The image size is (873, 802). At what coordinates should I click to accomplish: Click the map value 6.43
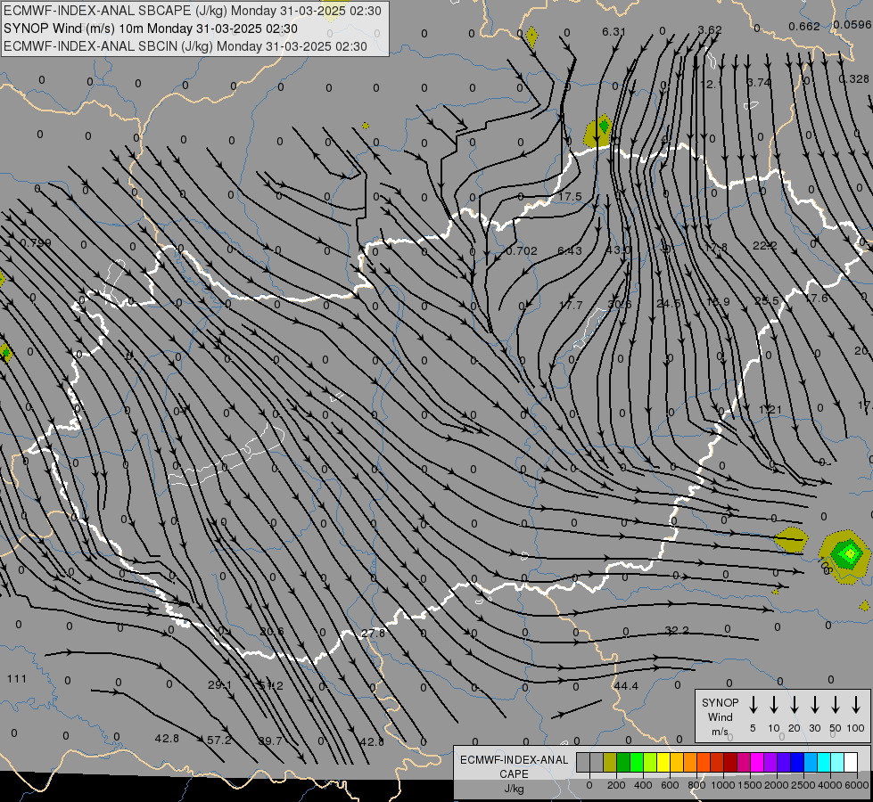pos(570,251)
